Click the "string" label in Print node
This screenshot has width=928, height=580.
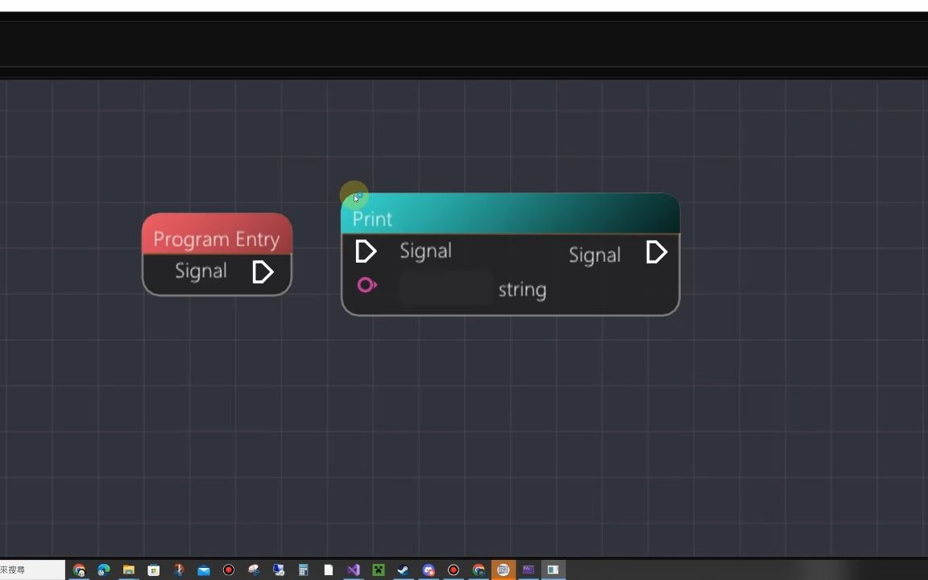point(522,290)
